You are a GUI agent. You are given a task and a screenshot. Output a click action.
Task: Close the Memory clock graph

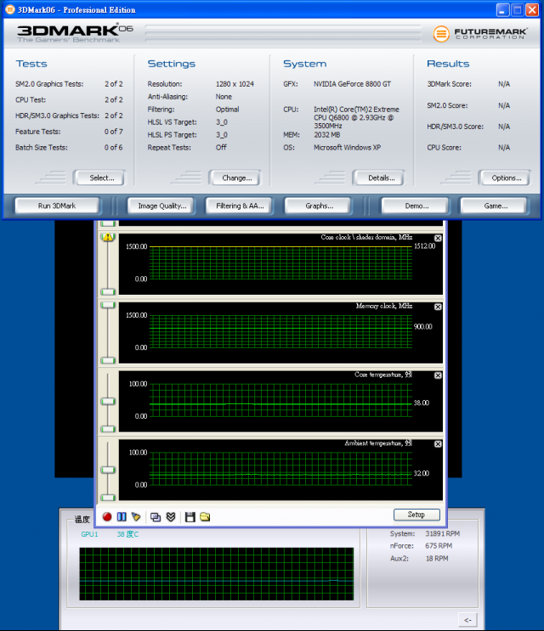(x=438, y=307)
